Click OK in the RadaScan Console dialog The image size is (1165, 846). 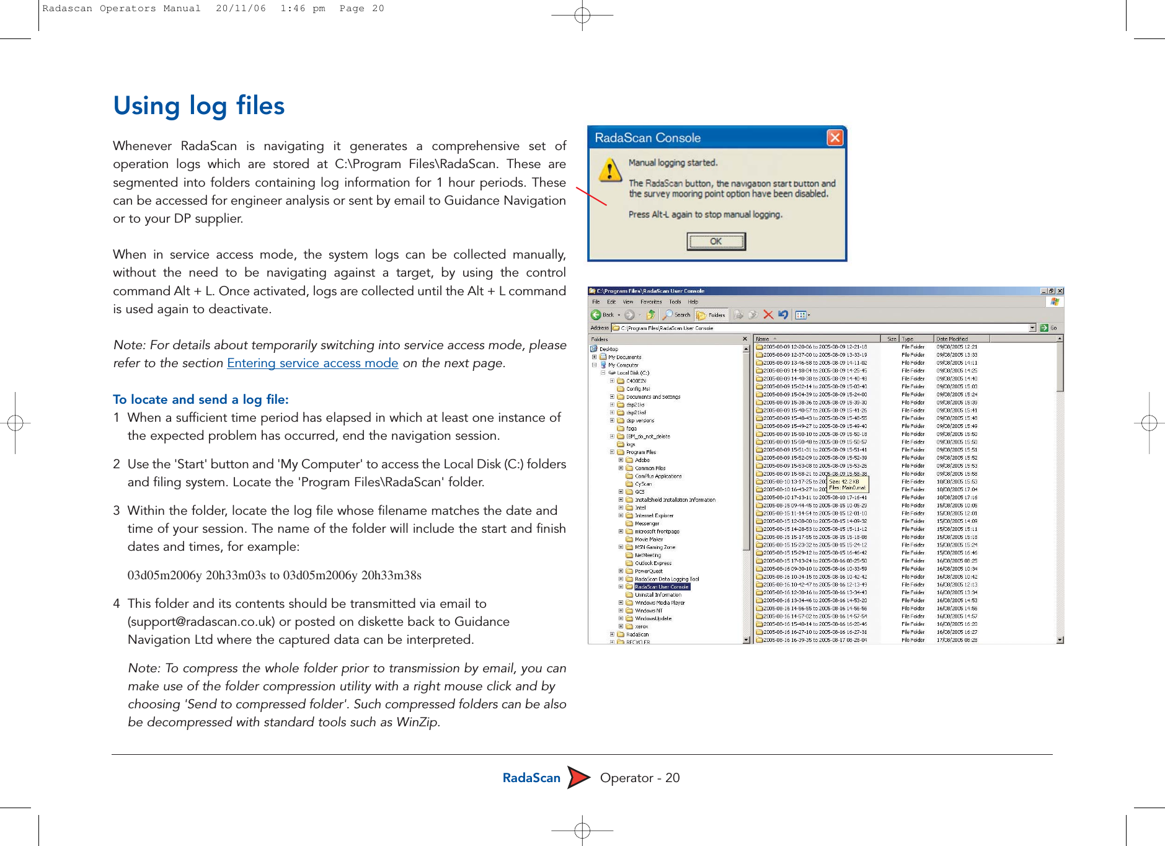(x=716, y=241)
